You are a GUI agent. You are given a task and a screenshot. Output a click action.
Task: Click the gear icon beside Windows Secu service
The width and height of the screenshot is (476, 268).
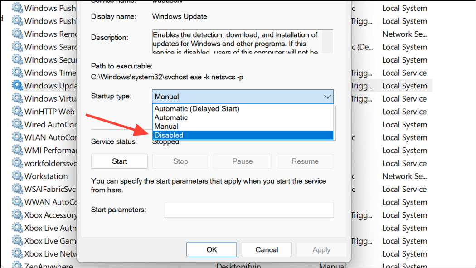tap(17, 60)
